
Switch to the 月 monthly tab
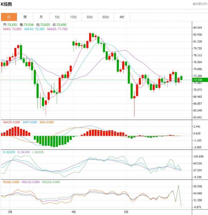41,17
